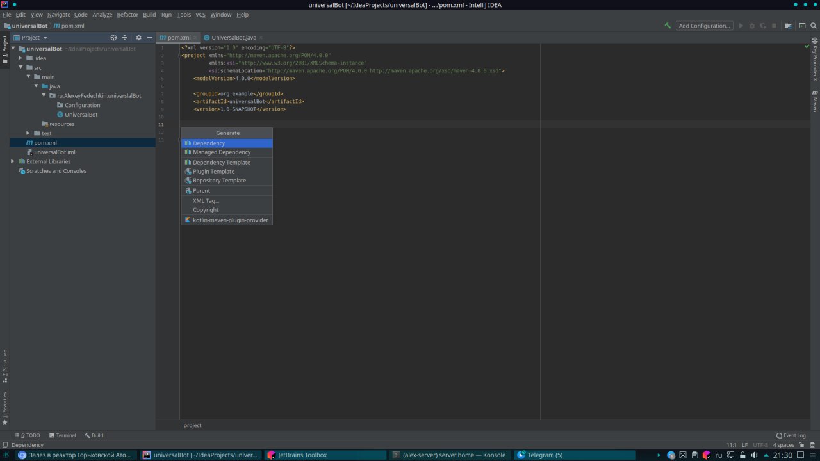Click the inspector hat icon in status bar

coord(812,445)
